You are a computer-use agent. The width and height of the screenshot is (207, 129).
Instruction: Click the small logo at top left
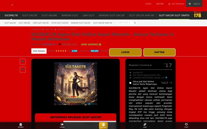click(x=12, y=5)
